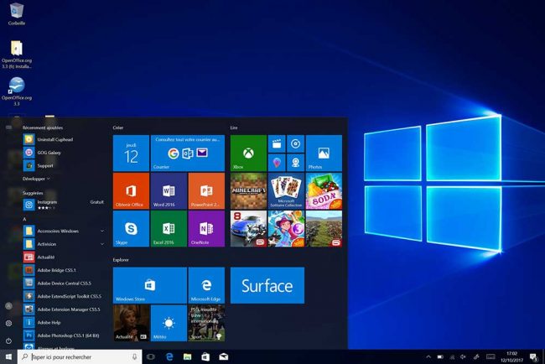Open suggested Instagram app

(65, 205)
